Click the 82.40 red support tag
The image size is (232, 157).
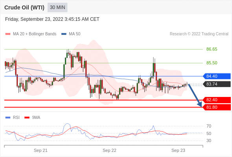pyautogui.click(x=216, y=100)
